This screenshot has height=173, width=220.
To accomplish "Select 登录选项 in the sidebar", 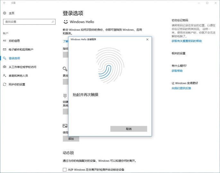I will coord(14,58).
